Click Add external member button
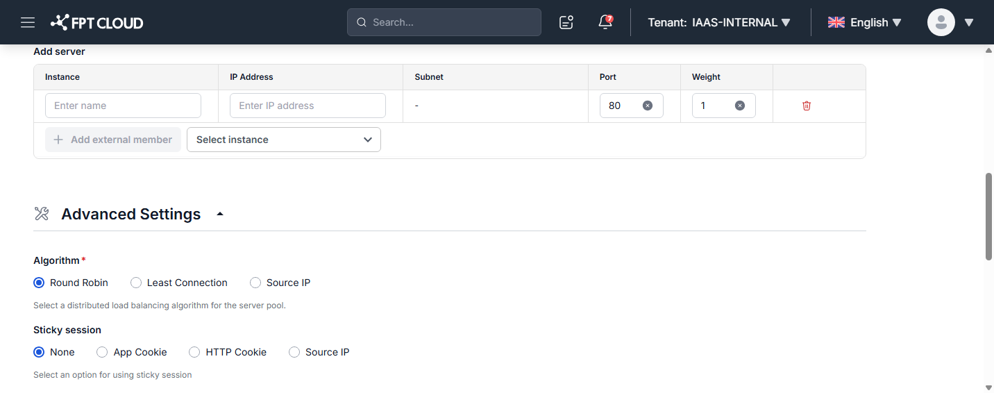Viewport: 994px width, 393px height. (x=113, y=140)
